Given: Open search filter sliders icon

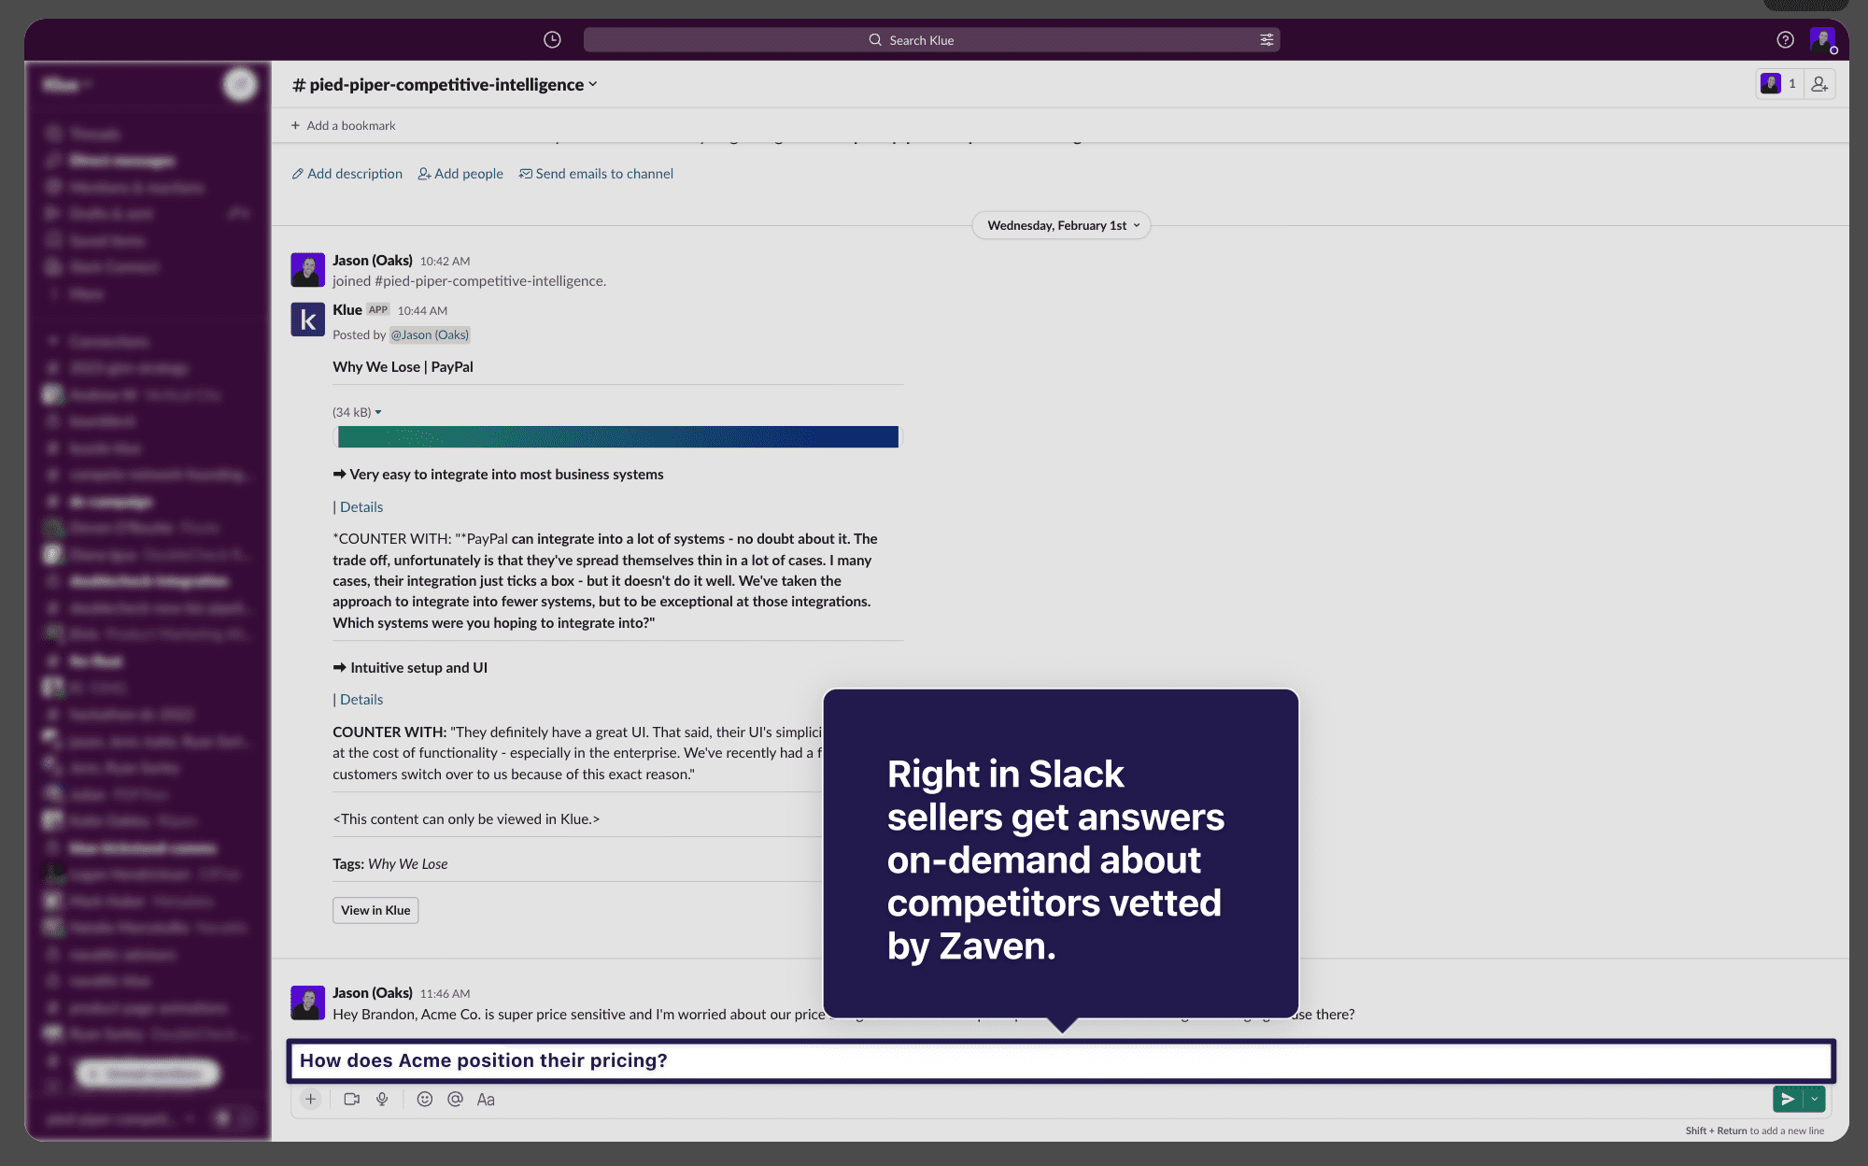Looking at the screenshot, I should click(1267, 40).
